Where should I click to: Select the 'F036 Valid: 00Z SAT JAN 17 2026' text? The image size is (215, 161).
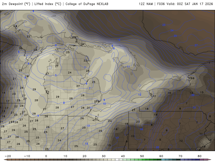coord(185,4)
